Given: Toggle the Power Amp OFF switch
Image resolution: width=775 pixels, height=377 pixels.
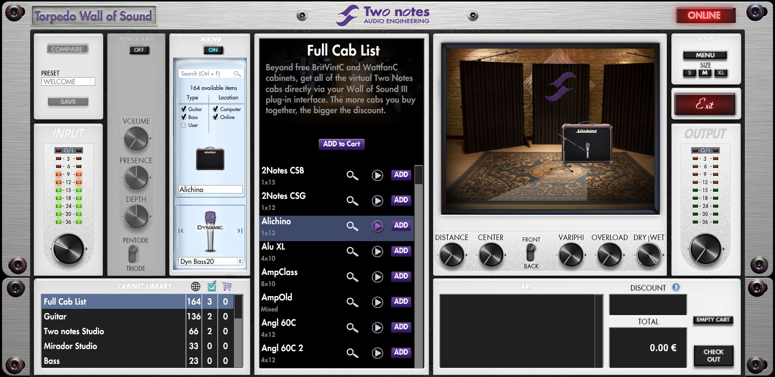Looking at the screenshot, I should pos(139,50).
